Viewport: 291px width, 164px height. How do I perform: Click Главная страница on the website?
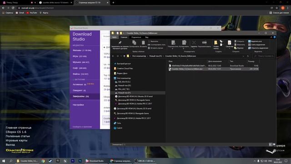[18, 128]
